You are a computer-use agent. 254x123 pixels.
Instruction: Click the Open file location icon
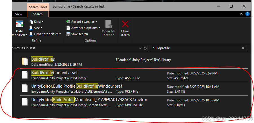pyautogui.click(x=108, y=24)
